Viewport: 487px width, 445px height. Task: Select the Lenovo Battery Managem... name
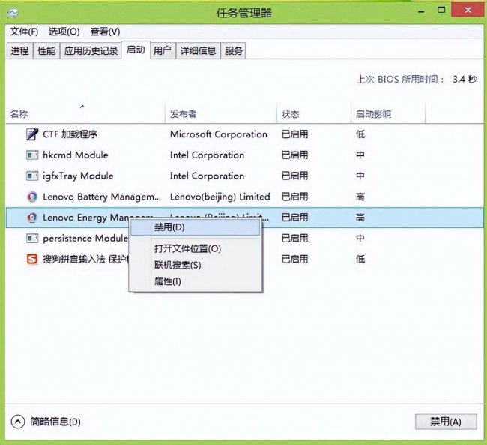[x=102, y=197]
